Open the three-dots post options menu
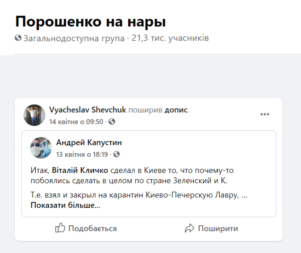The image size is (301, 253). [x=265, y=115]
